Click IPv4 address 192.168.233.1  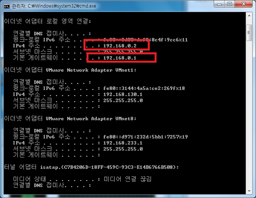122,143
